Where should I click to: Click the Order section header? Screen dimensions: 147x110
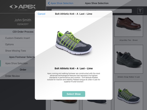23,70
